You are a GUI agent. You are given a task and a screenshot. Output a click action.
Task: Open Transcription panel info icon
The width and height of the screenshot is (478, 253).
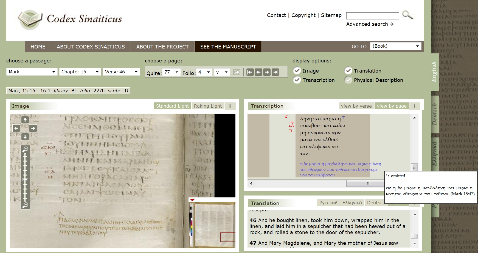[414, 106]
